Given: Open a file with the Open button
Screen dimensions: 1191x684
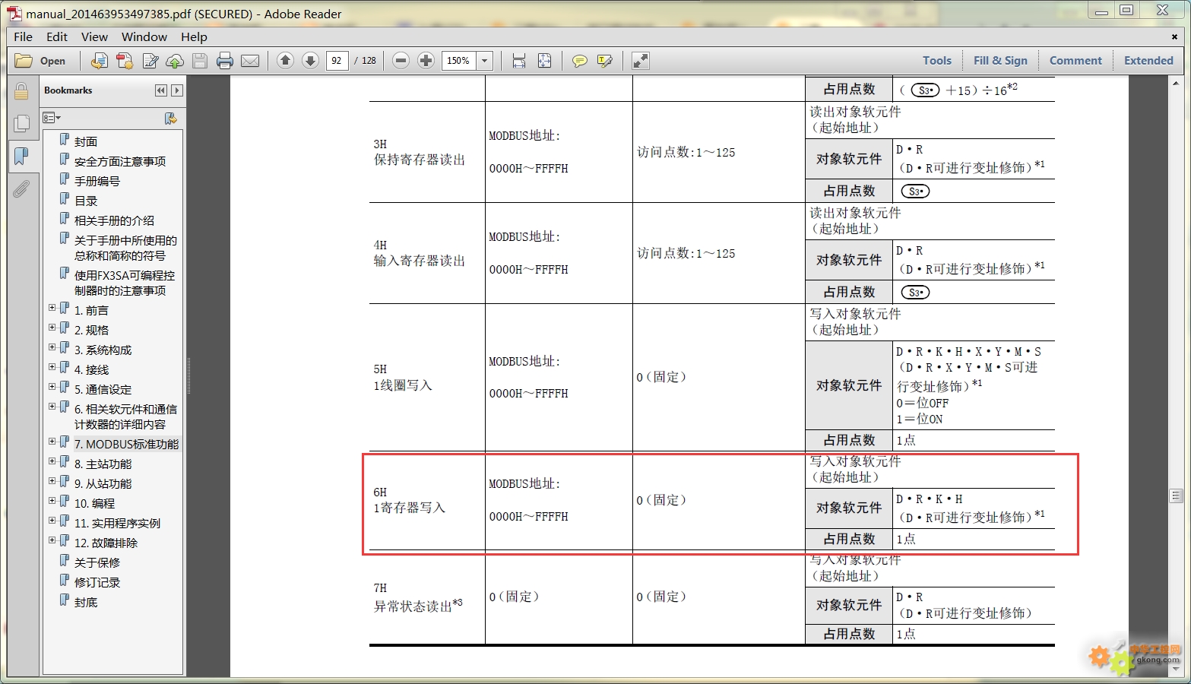Looking at the screenshot, I should (x=41, y=61).
